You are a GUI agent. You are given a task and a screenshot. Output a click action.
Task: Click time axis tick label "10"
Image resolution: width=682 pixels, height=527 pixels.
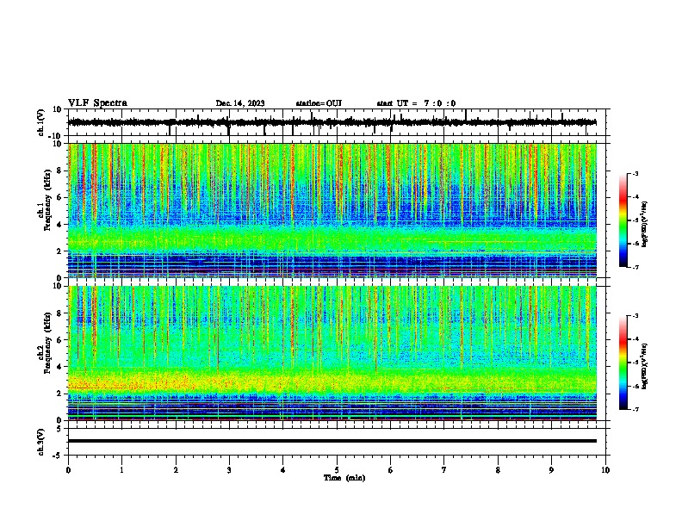[605, 470]
